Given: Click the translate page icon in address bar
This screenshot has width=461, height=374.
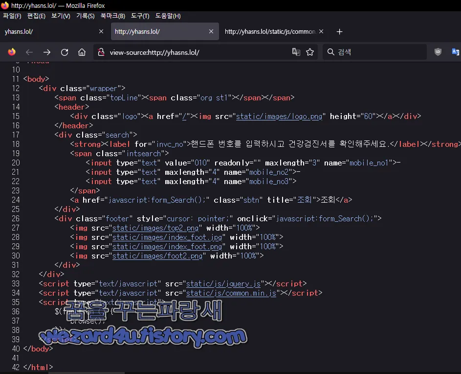Looking at the screenshot, I should pos(296,52).
